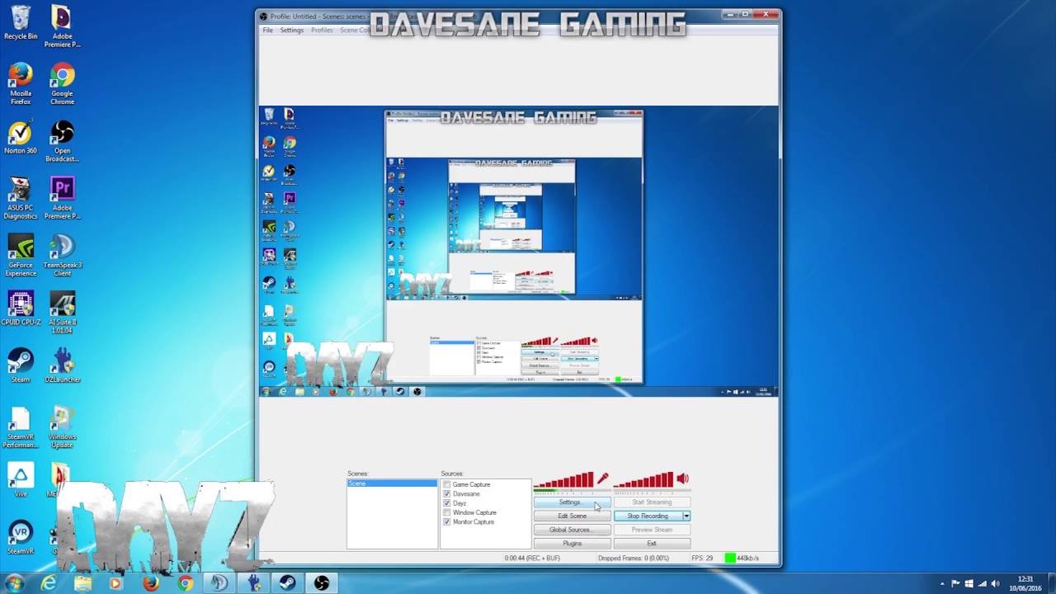Open the Stop Recording dropdown arrow
The width and height of the screenshot is (1056, 594).
[x=686, y=516]
